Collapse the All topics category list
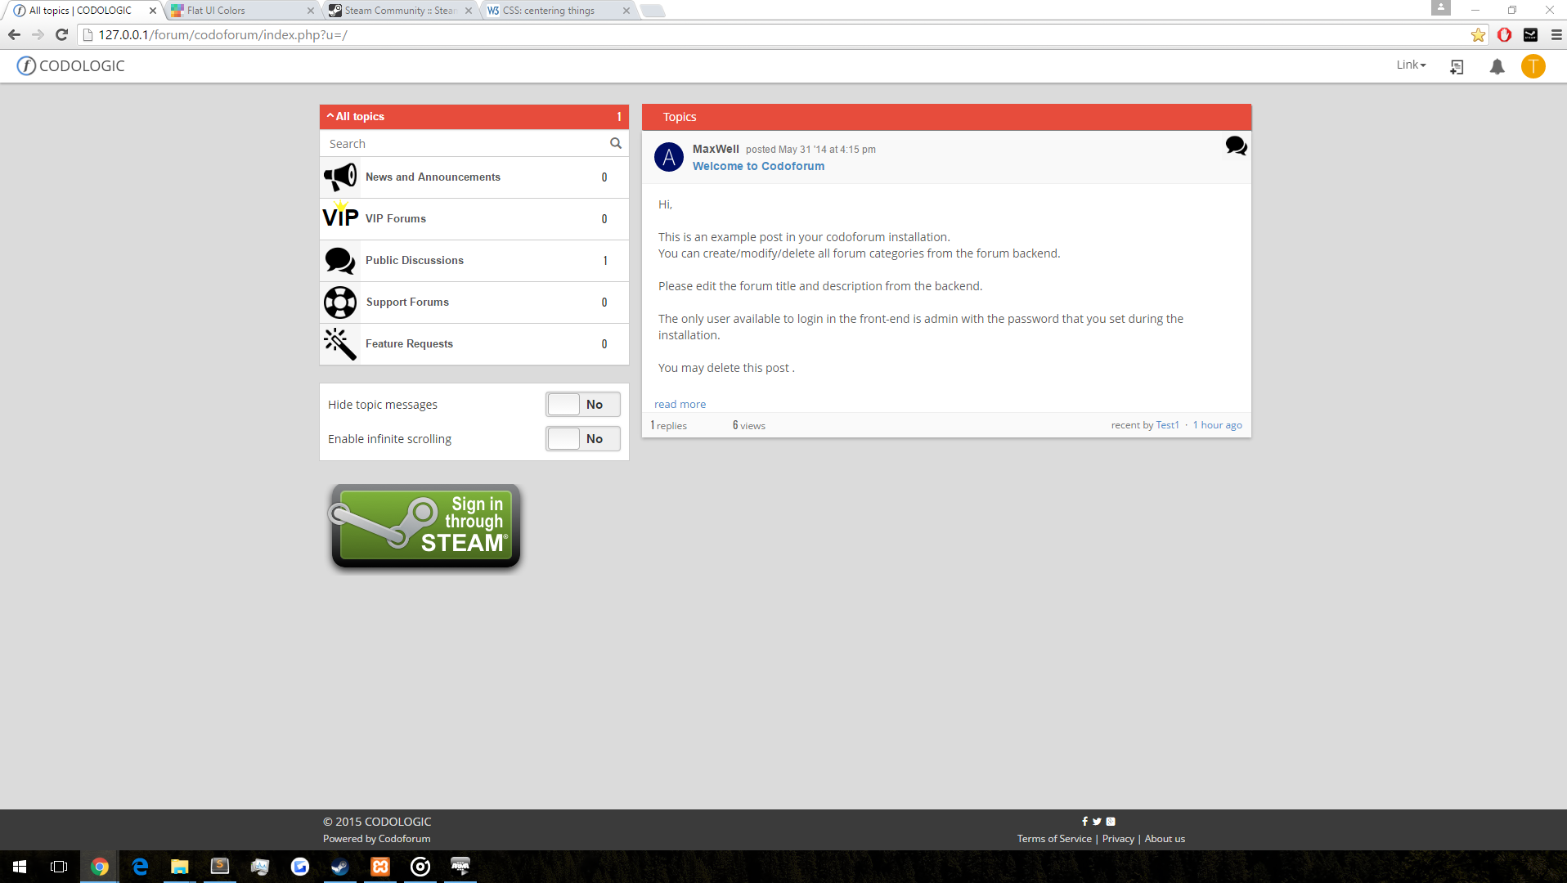Viewport: 1567px width, 883px height. pyautogui.click(x=355, y=116)
